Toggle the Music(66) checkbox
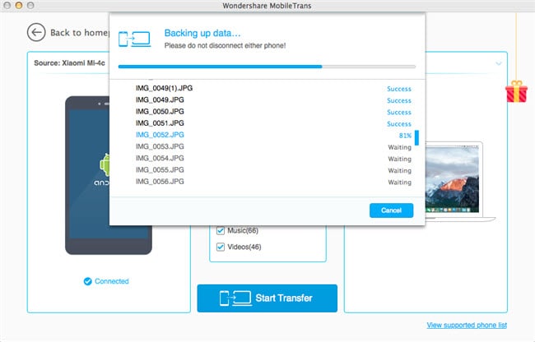 [x=221, y=231]
